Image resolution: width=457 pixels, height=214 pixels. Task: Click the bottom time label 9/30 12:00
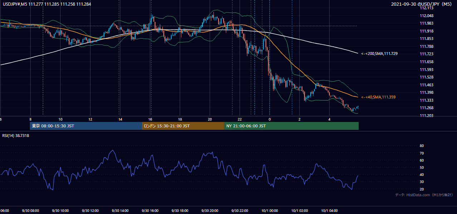(x=90, y=210)
